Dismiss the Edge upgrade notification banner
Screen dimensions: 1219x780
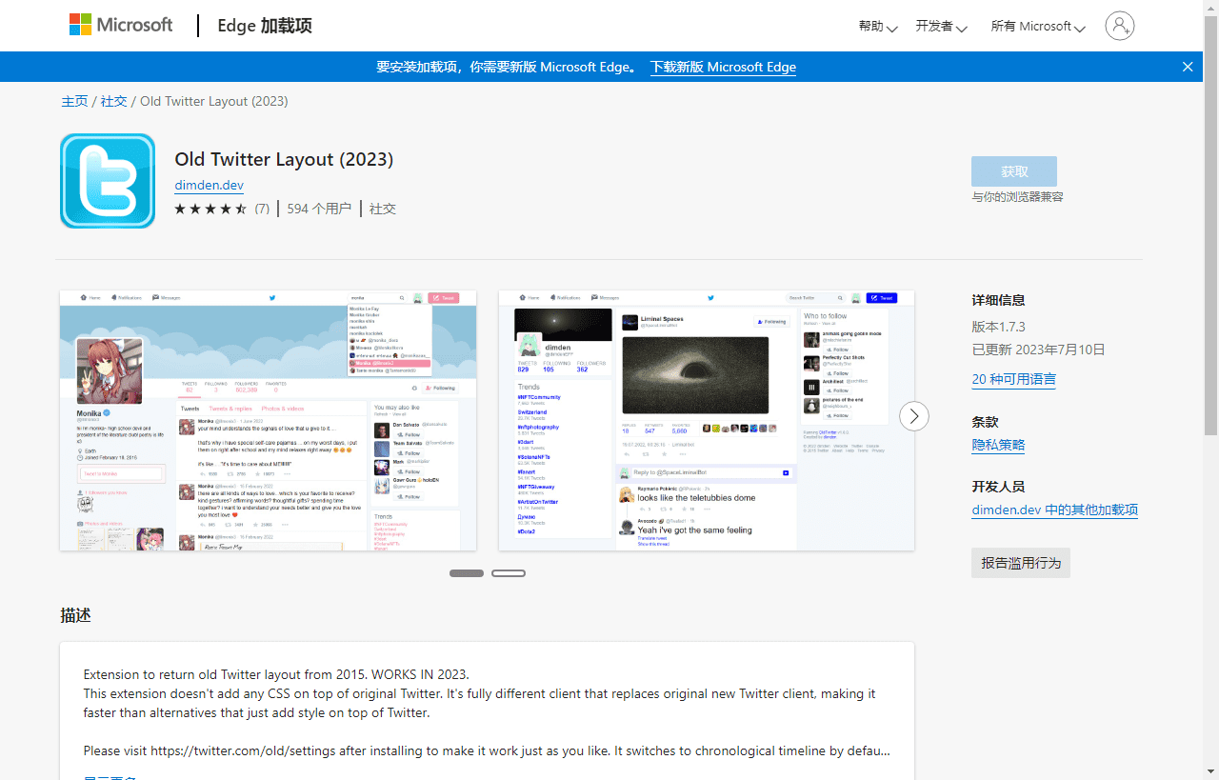pyautogui.click(x=1187, y=66)
